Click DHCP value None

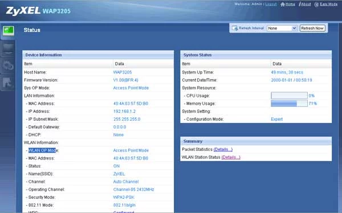pyautogui.click(x=118, y=135)
